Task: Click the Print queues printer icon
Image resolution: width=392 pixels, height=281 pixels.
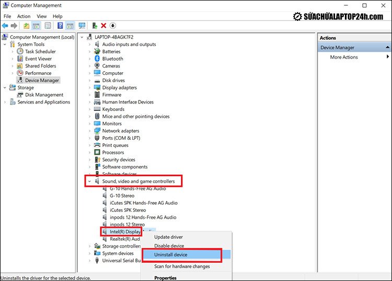Action: [97, 145]
